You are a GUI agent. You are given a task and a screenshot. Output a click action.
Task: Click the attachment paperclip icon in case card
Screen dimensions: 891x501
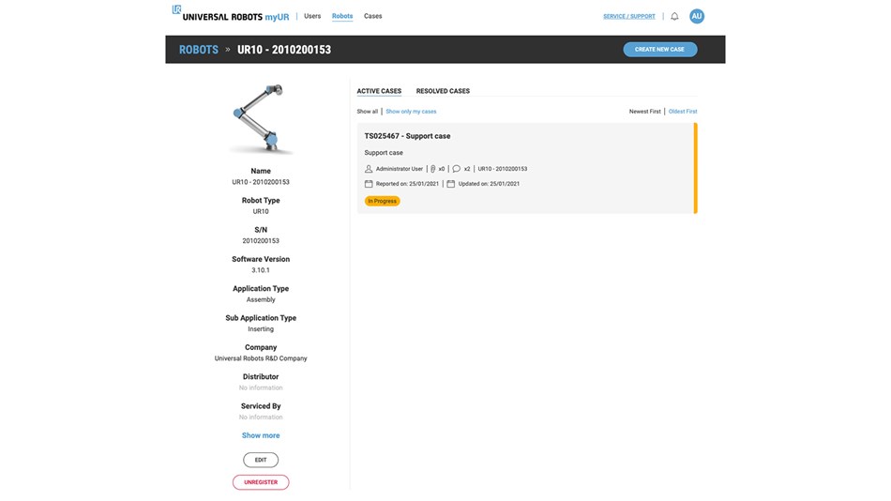click(x=433, y=169)
